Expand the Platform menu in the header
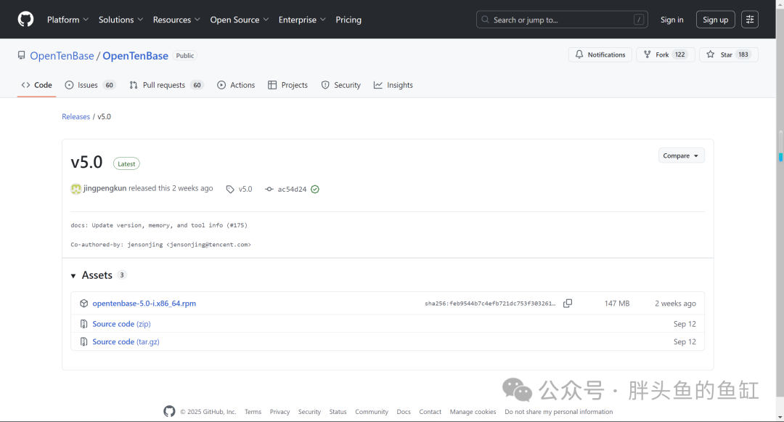This screenshot has width=784, height=422. coord(68,20)
